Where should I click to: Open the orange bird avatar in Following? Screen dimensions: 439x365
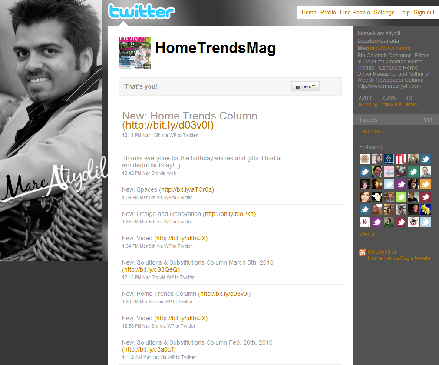(x=425, y=184)
